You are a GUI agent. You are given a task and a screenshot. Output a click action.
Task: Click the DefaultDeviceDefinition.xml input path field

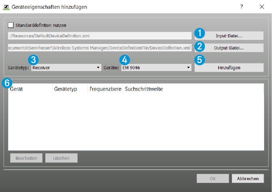100,36
